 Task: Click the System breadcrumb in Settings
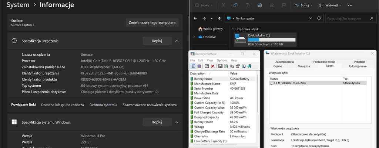pyautogui.click(x=18, y=5)
